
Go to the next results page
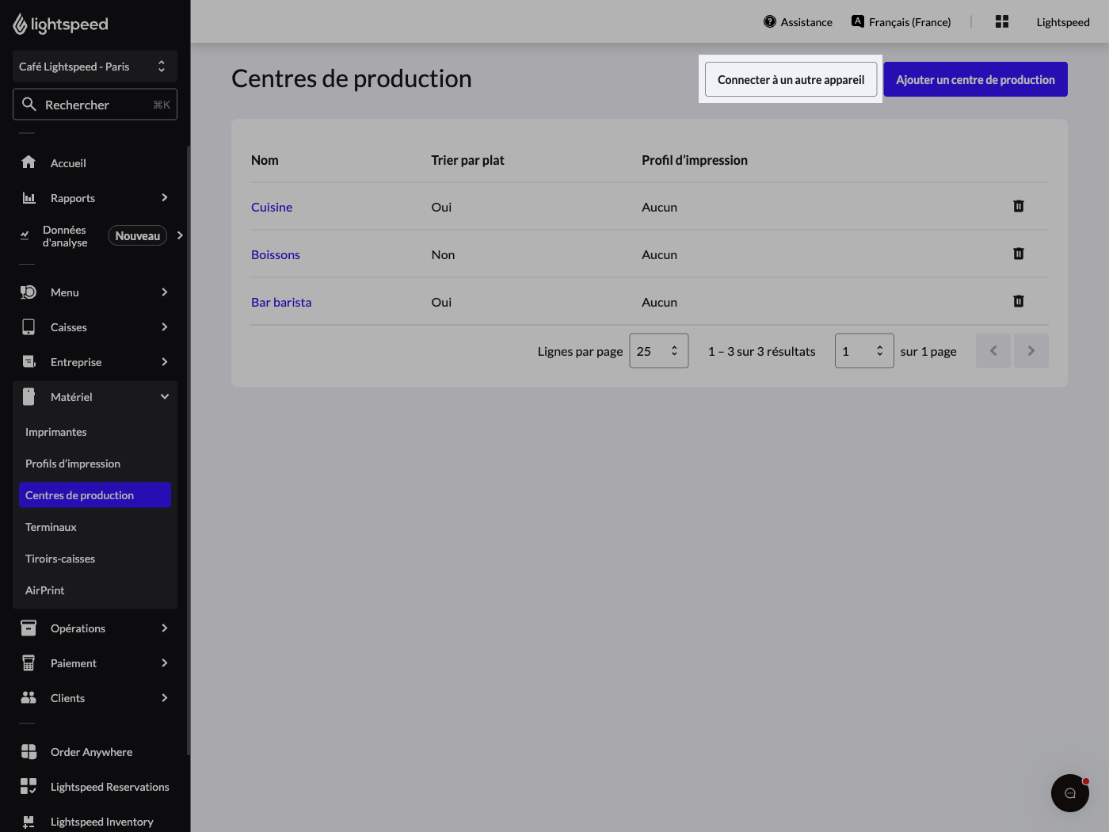(1031, 350)
